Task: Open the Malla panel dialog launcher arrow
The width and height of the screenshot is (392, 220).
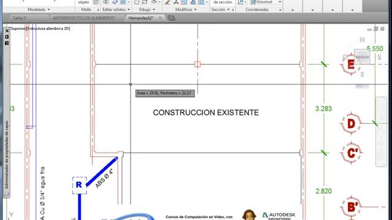Action: (x=98, y=10)
